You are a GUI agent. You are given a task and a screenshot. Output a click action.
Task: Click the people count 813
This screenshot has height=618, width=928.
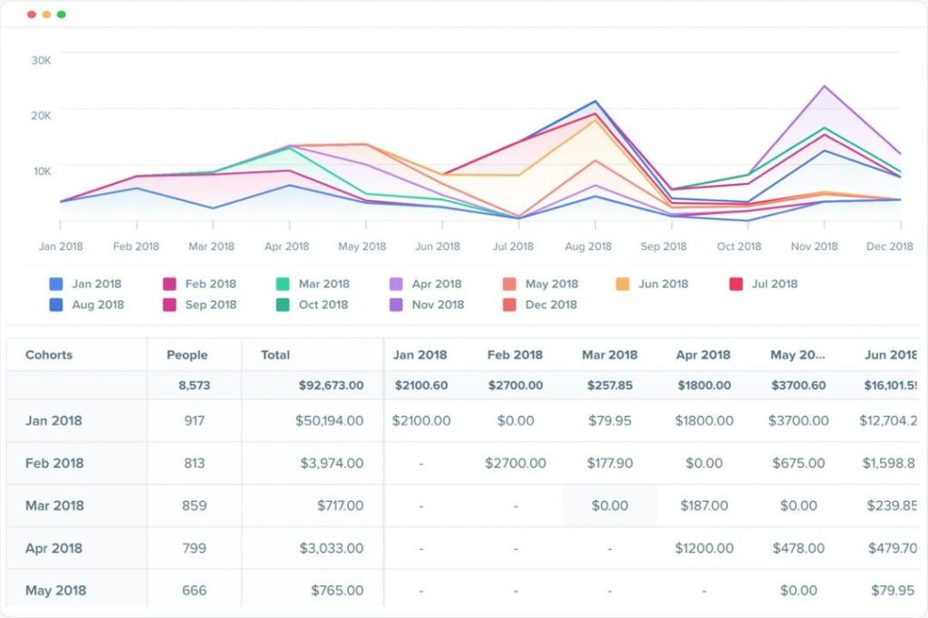[194, 464]
